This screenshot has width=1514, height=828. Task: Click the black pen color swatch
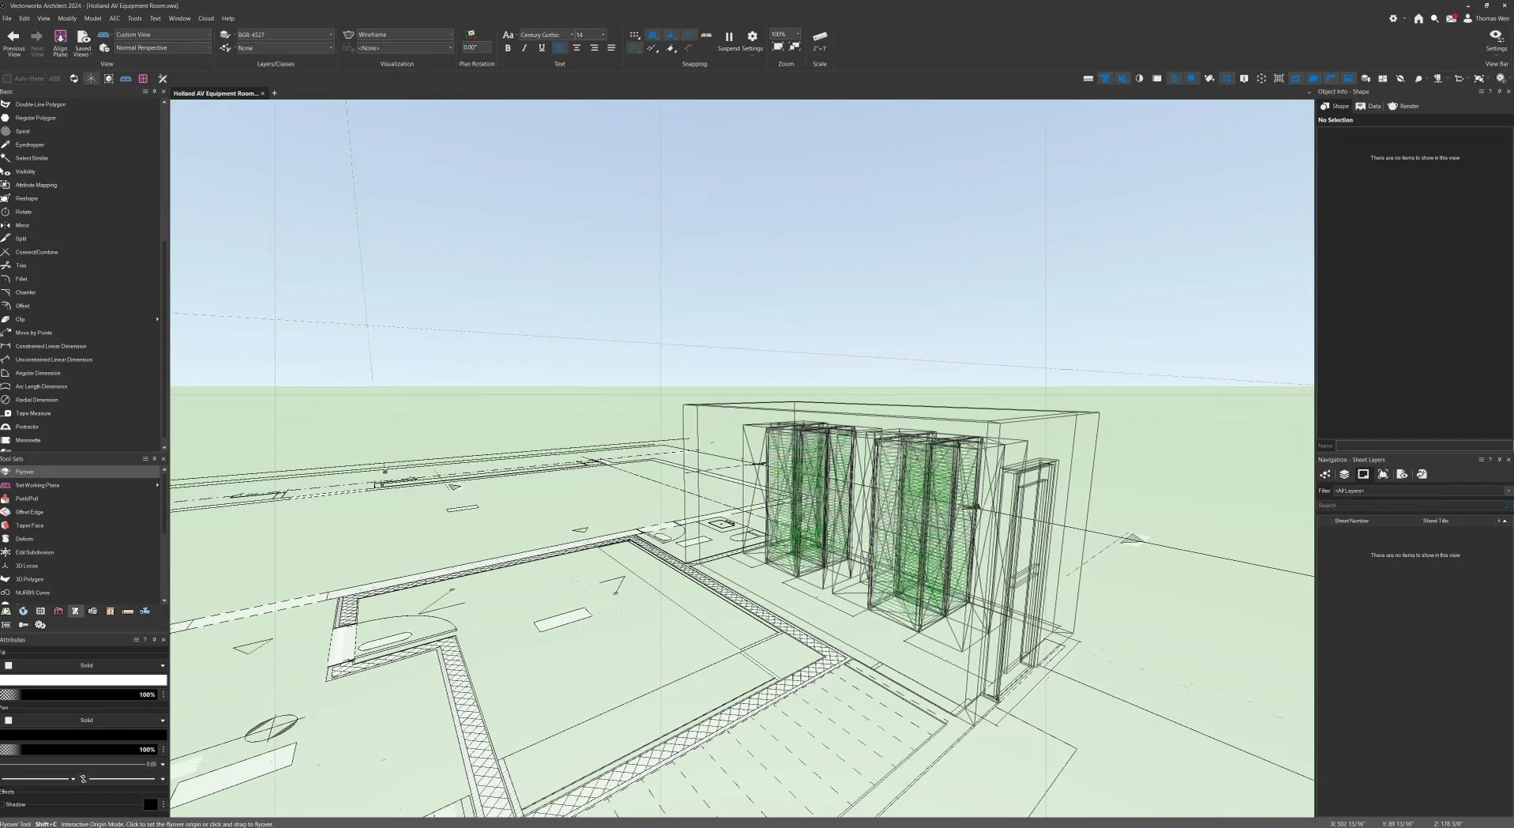click(x=84, y=734)
